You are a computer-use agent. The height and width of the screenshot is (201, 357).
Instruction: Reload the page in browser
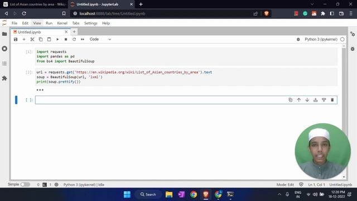click(x=24, y=13)
